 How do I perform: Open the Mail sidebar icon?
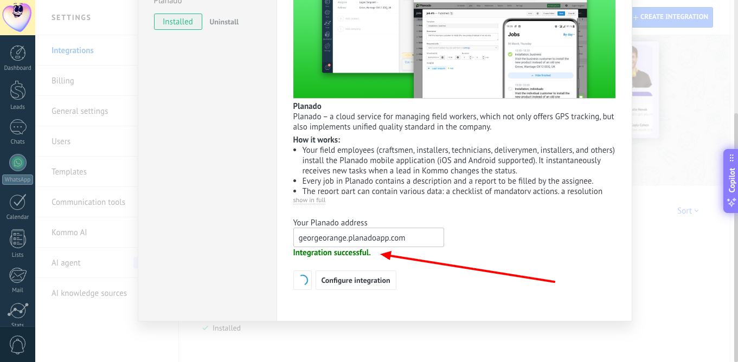coord(17,280)
